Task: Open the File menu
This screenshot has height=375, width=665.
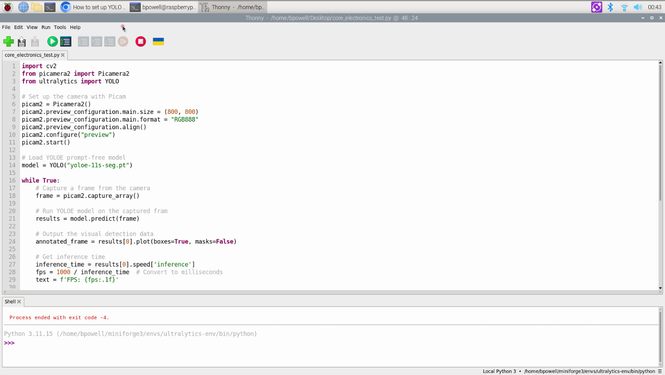Action: [6, 27]
